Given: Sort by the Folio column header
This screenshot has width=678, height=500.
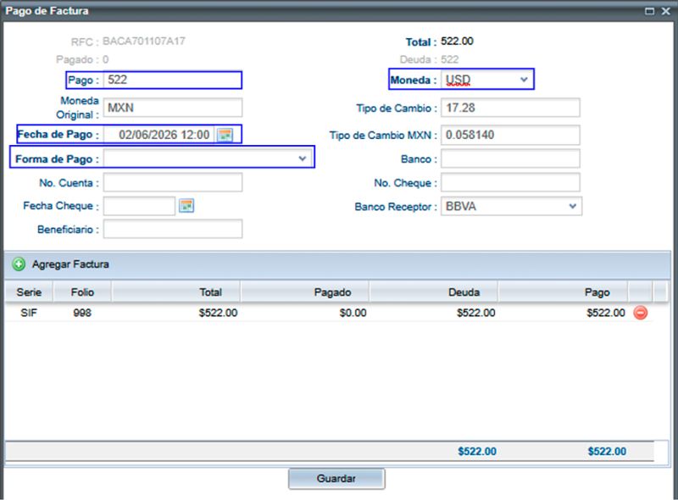Looking at the screenshot, I should (x=82, y=292).
